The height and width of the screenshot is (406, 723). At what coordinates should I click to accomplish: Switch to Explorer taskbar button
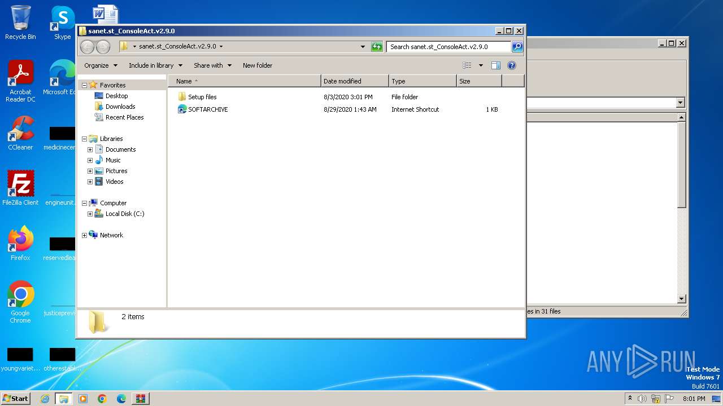point(64,399)
